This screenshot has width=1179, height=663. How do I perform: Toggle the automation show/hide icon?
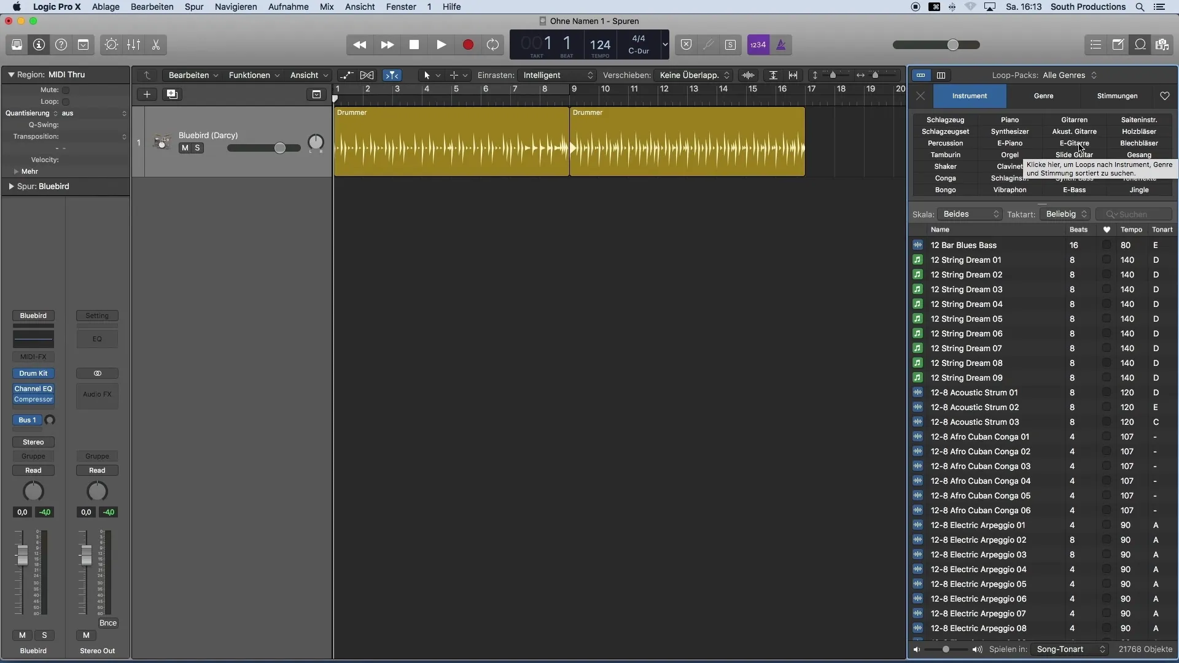pyautogui.click(x=346, y=75)
